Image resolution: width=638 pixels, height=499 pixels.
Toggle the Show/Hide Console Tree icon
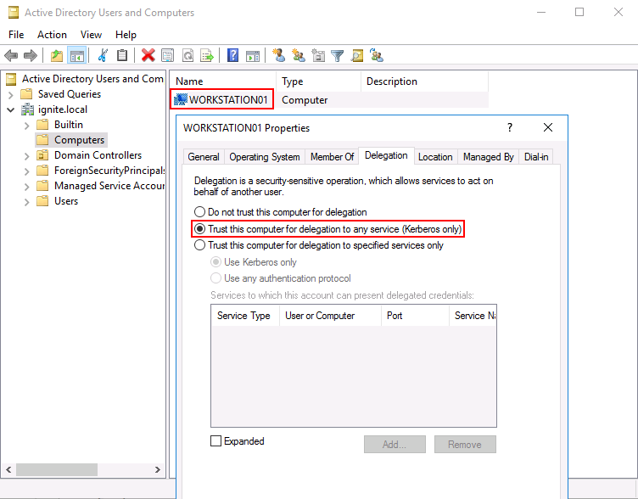tap(77, 55)
